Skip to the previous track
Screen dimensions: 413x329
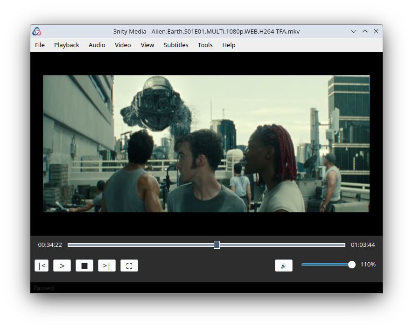[42, 266]
